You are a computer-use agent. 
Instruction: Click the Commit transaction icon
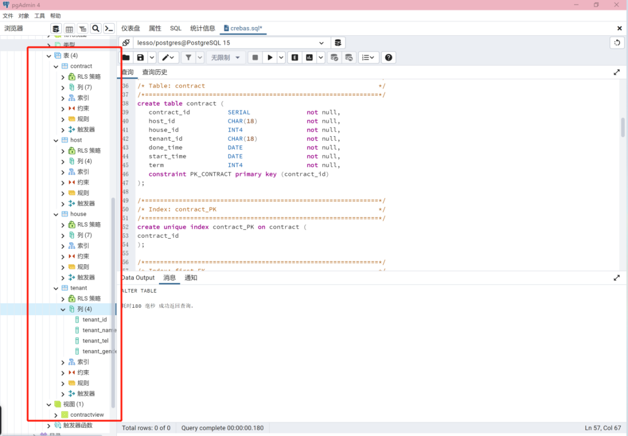pyautogui.click(x=334, y=57)
